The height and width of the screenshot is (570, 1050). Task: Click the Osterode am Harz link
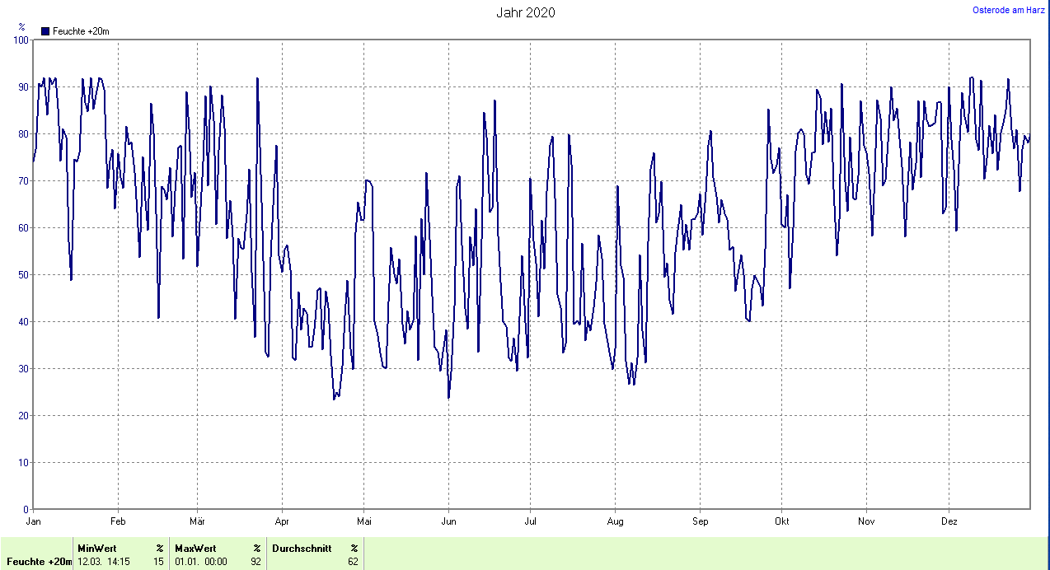(x=1009, y=10)
